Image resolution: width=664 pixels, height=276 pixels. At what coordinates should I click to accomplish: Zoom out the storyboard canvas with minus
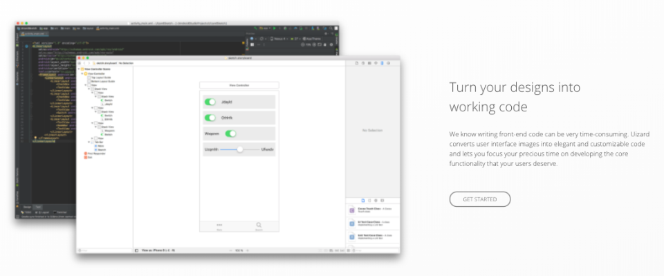231,250
